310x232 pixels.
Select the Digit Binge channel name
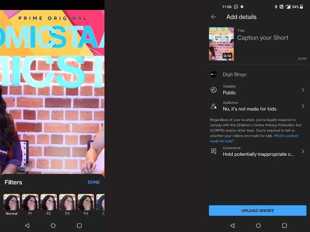[x=235, y=74]
